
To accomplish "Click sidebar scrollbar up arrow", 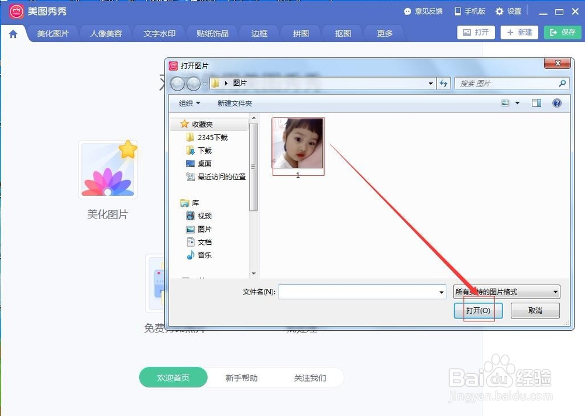I will 254,118.
